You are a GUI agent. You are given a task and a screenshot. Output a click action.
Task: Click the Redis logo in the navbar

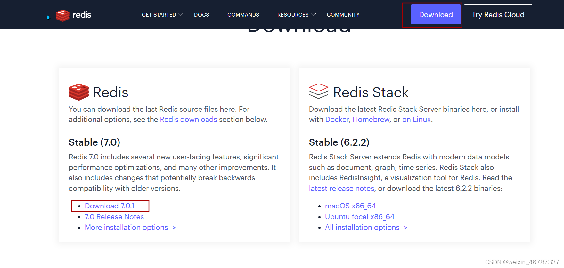[73, 15]
